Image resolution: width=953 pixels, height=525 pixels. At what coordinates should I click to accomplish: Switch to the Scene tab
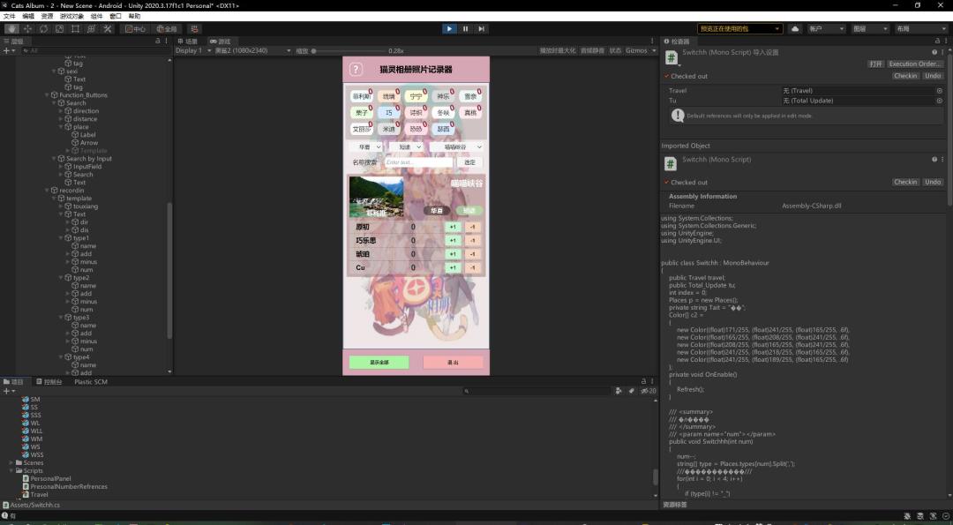point(188,41)
